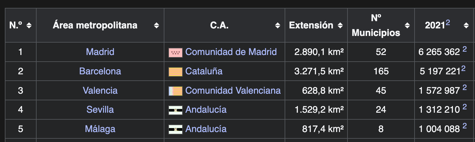Open the Málaga metropolitan area link
The image size is (475, 142).
pyautogui.click(x=100, y=129)
